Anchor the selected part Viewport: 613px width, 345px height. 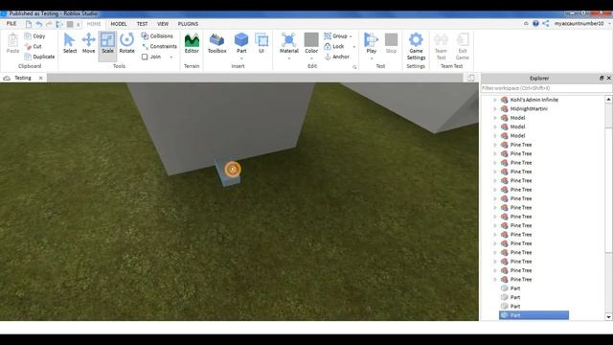tap(337, 57)
